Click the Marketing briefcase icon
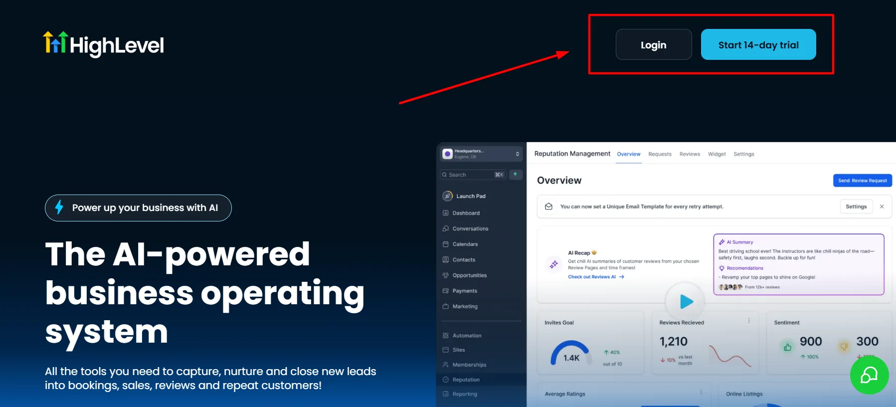 pyautogui.click(x=446, y=306)
